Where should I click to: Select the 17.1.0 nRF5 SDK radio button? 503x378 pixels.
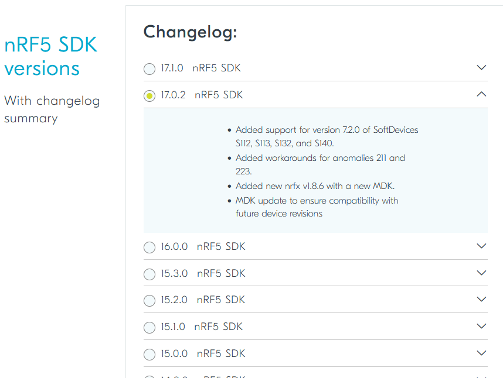(149, 69)
